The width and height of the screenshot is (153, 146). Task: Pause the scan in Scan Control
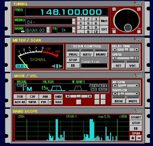[x=73, y=66]
